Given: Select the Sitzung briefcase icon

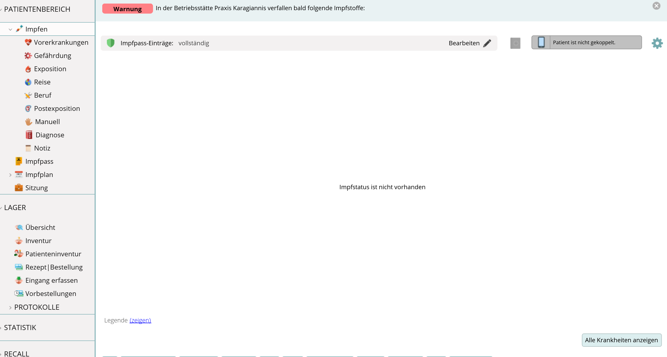Looking at the screenshot, I should (x=19, y=187).
